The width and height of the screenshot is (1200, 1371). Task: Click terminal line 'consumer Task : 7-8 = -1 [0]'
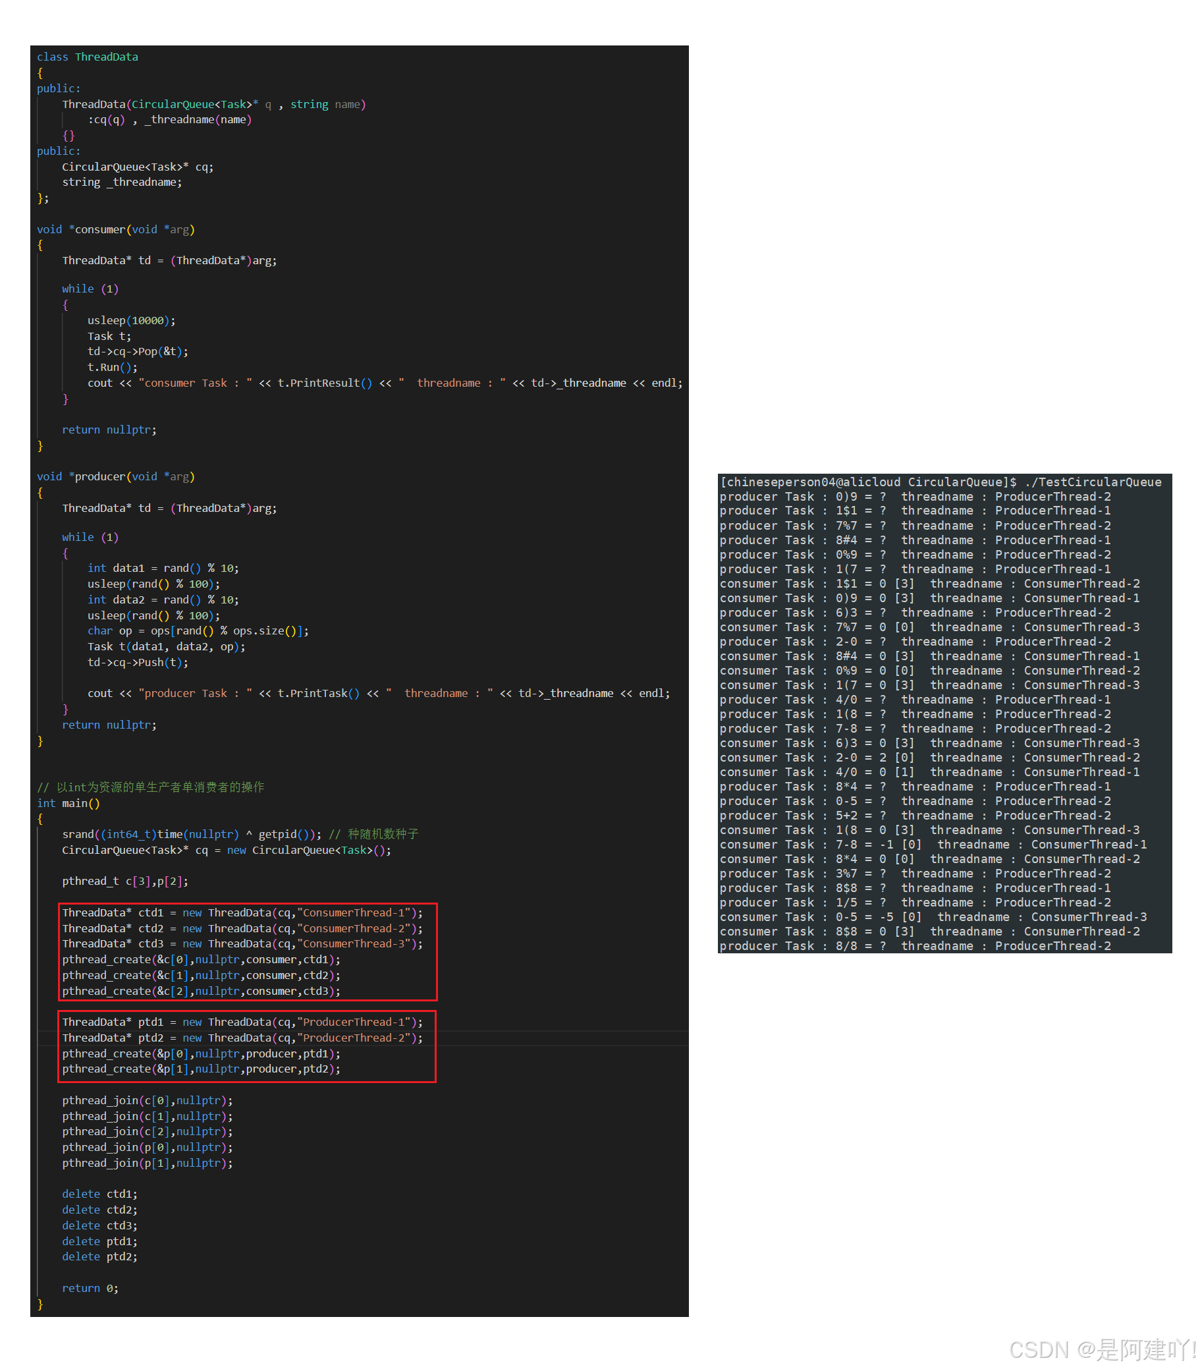[933, 845]
